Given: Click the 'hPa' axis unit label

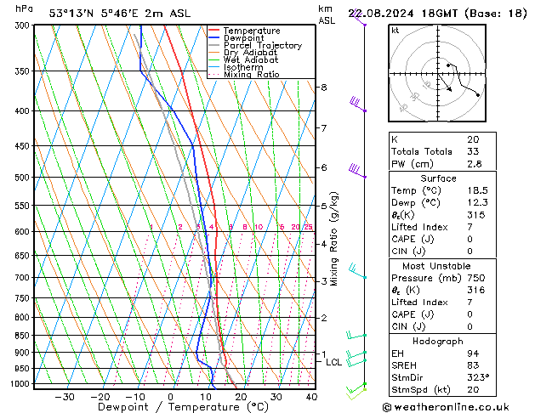Looking at the screenshot, I should point(24,8).
